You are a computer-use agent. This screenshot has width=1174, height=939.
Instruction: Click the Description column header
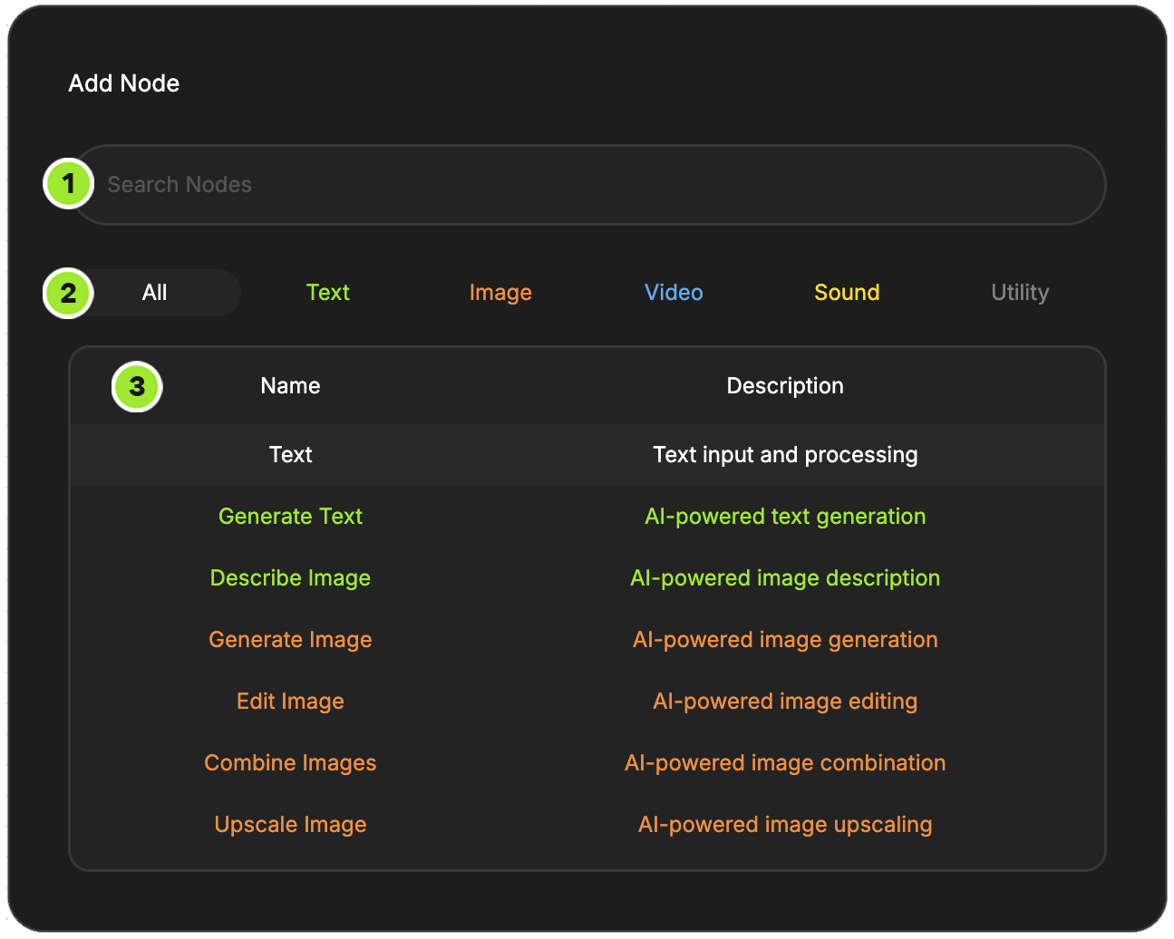pos(785,386)
